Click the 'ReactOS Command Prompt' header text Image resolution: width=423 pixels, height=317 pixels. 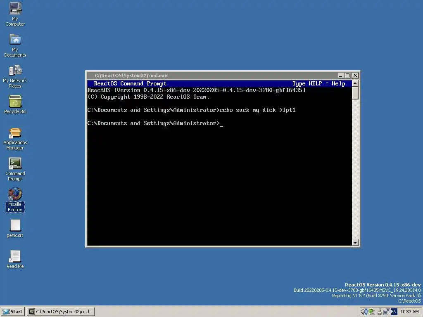[130, 83]
